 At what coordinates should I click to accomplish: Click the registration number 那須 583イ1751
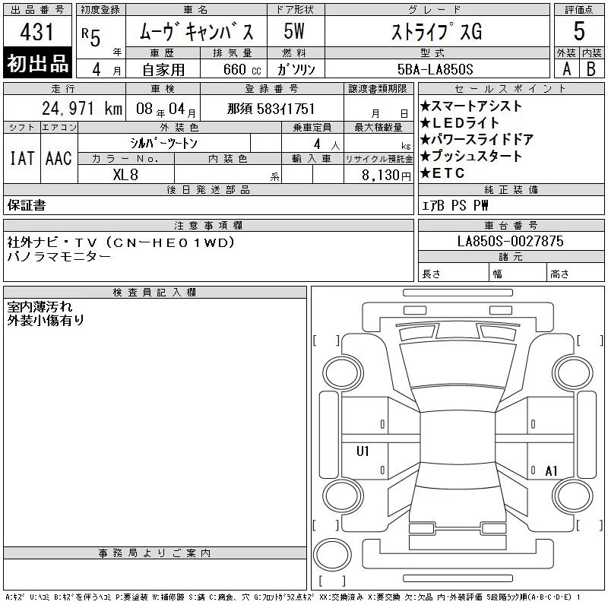[271, 109]
